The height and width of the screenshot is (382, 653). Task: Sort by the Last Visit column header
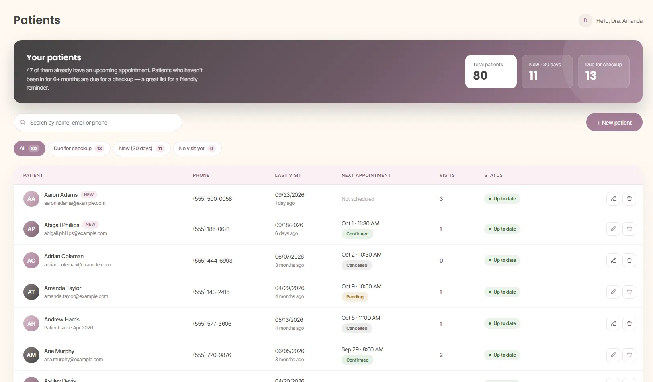point(288,175)
